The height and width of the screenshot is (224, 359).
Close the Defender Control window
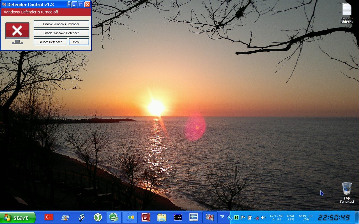click(x=87, y=4)
